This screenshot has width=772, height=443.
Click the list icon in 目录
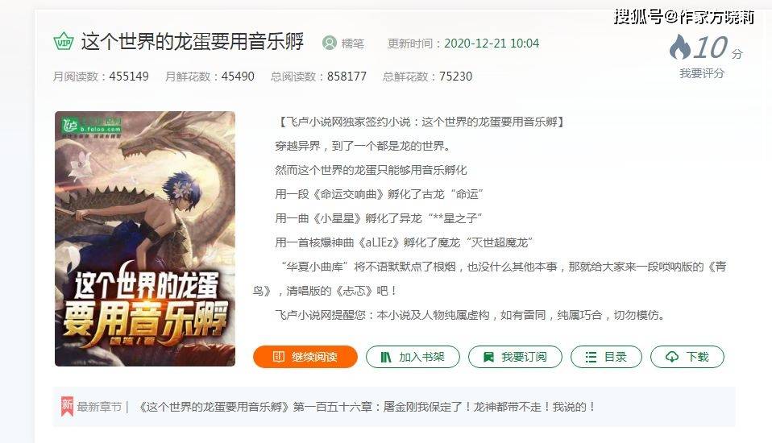[591, 357]
